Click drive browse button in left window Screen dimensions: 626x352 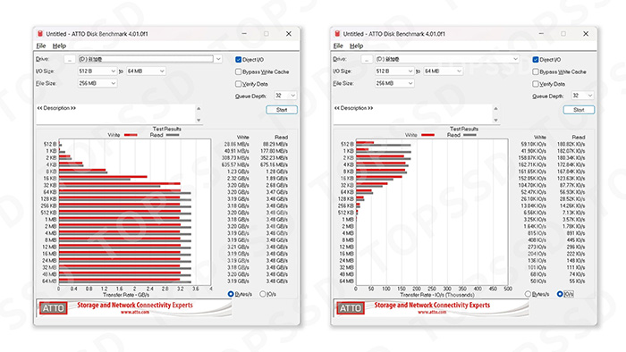click(70, 59)
